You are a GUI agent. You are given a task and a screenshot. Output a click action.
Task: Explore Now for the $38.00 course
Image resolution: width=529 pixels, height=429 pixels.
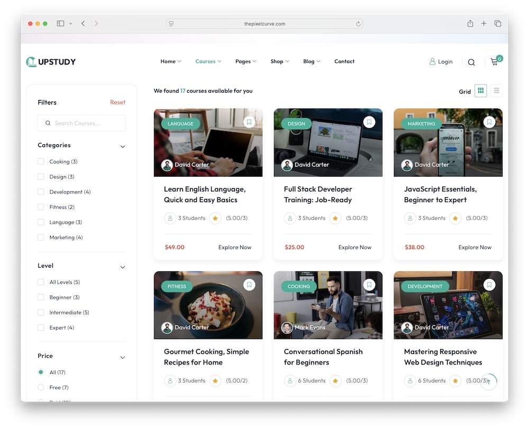click(475, 247)
